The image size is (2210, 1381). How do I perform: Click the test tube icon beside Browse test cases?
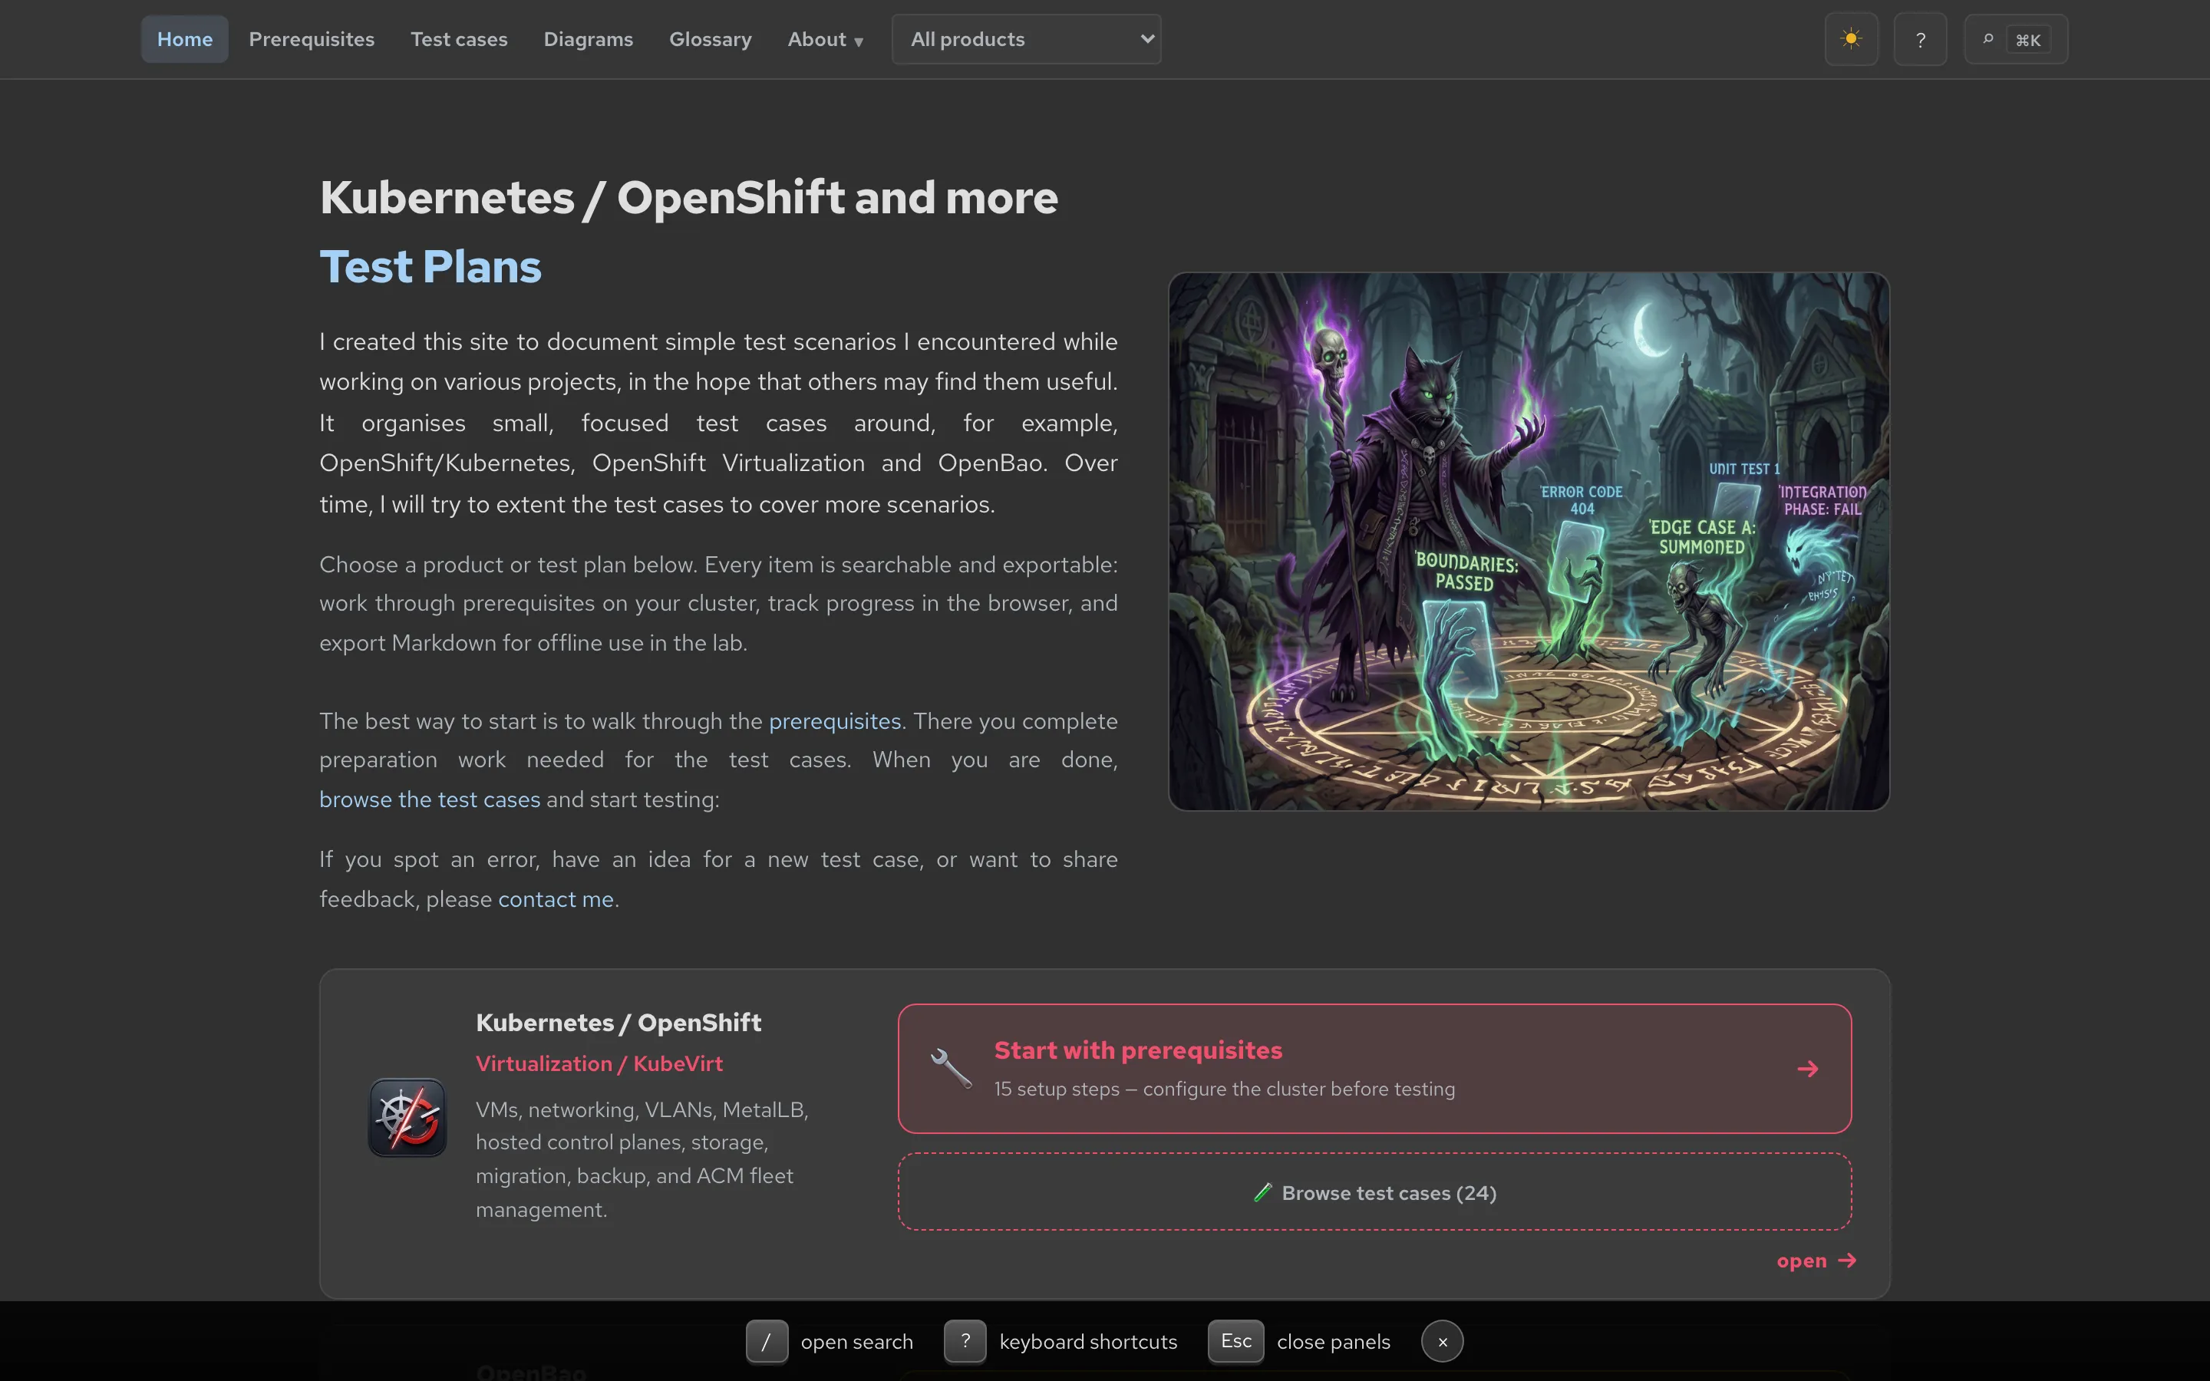tap(1263, 1192)
